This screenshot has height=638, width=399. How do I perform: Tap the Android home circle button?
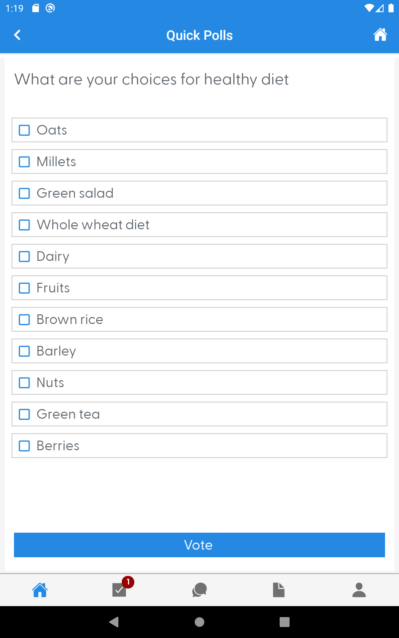pos(199,622)
